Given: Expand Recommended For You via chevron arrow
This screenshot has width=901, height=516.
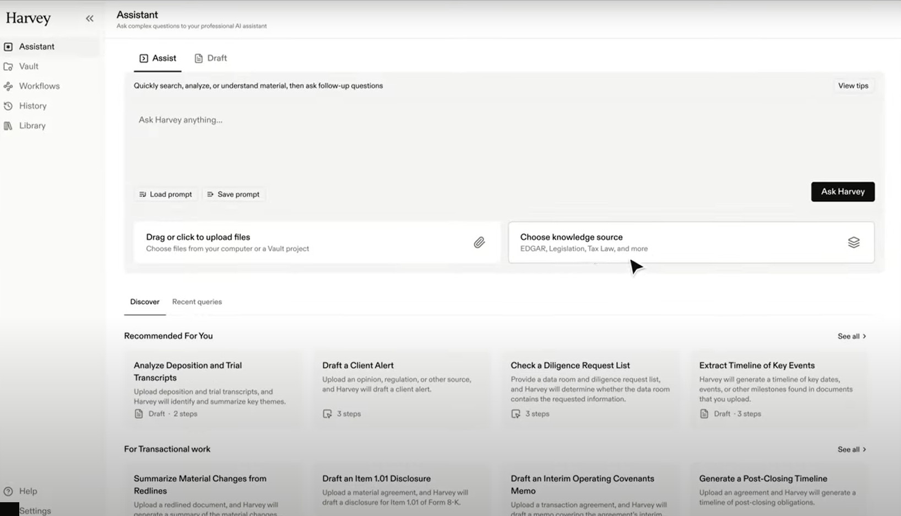Looking at the screenshot, I should (864, 336).
